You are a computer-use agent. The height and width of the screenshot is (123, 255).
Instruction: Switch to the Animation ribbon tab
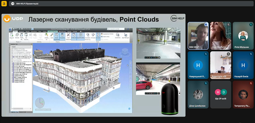[34, 32]
